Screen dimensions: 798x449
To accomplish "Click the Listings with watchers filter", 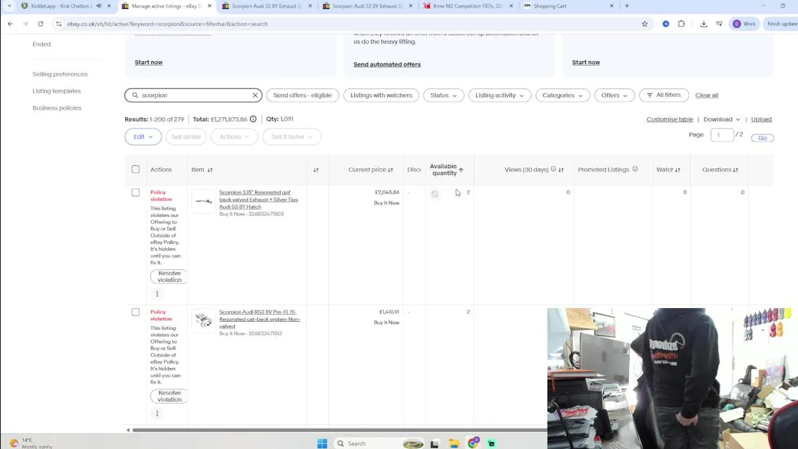I will tap(381, 95).
